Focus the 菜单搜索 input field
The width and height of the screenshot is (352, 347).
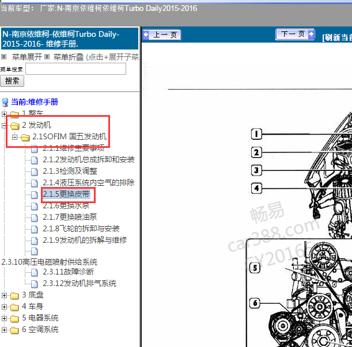click(x=75, y=68)
